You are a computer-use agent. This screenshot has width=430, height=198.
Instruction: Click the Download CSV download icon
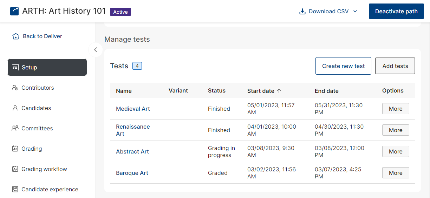(x=302, y=12)
